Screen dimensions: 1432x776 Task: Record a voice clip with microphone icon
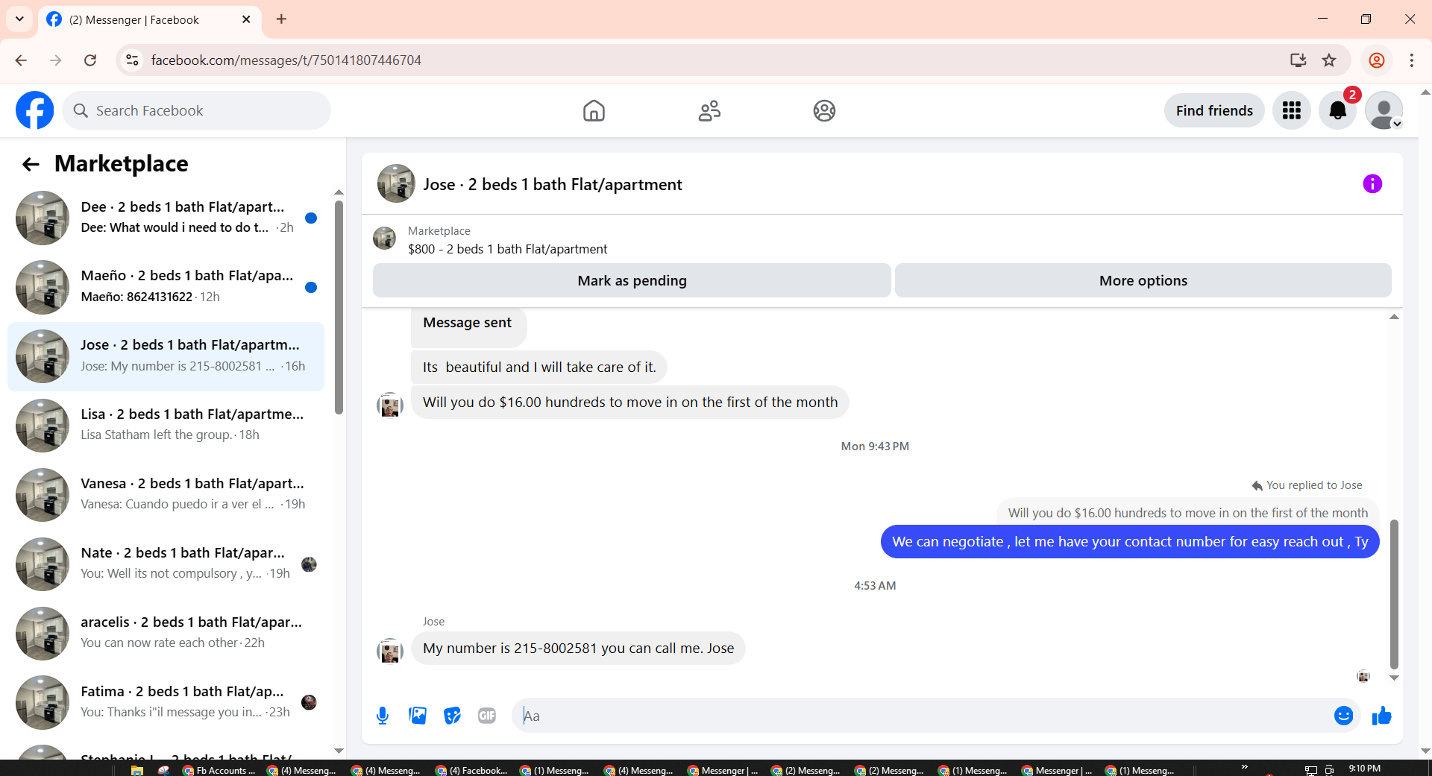tap(383, 716)
